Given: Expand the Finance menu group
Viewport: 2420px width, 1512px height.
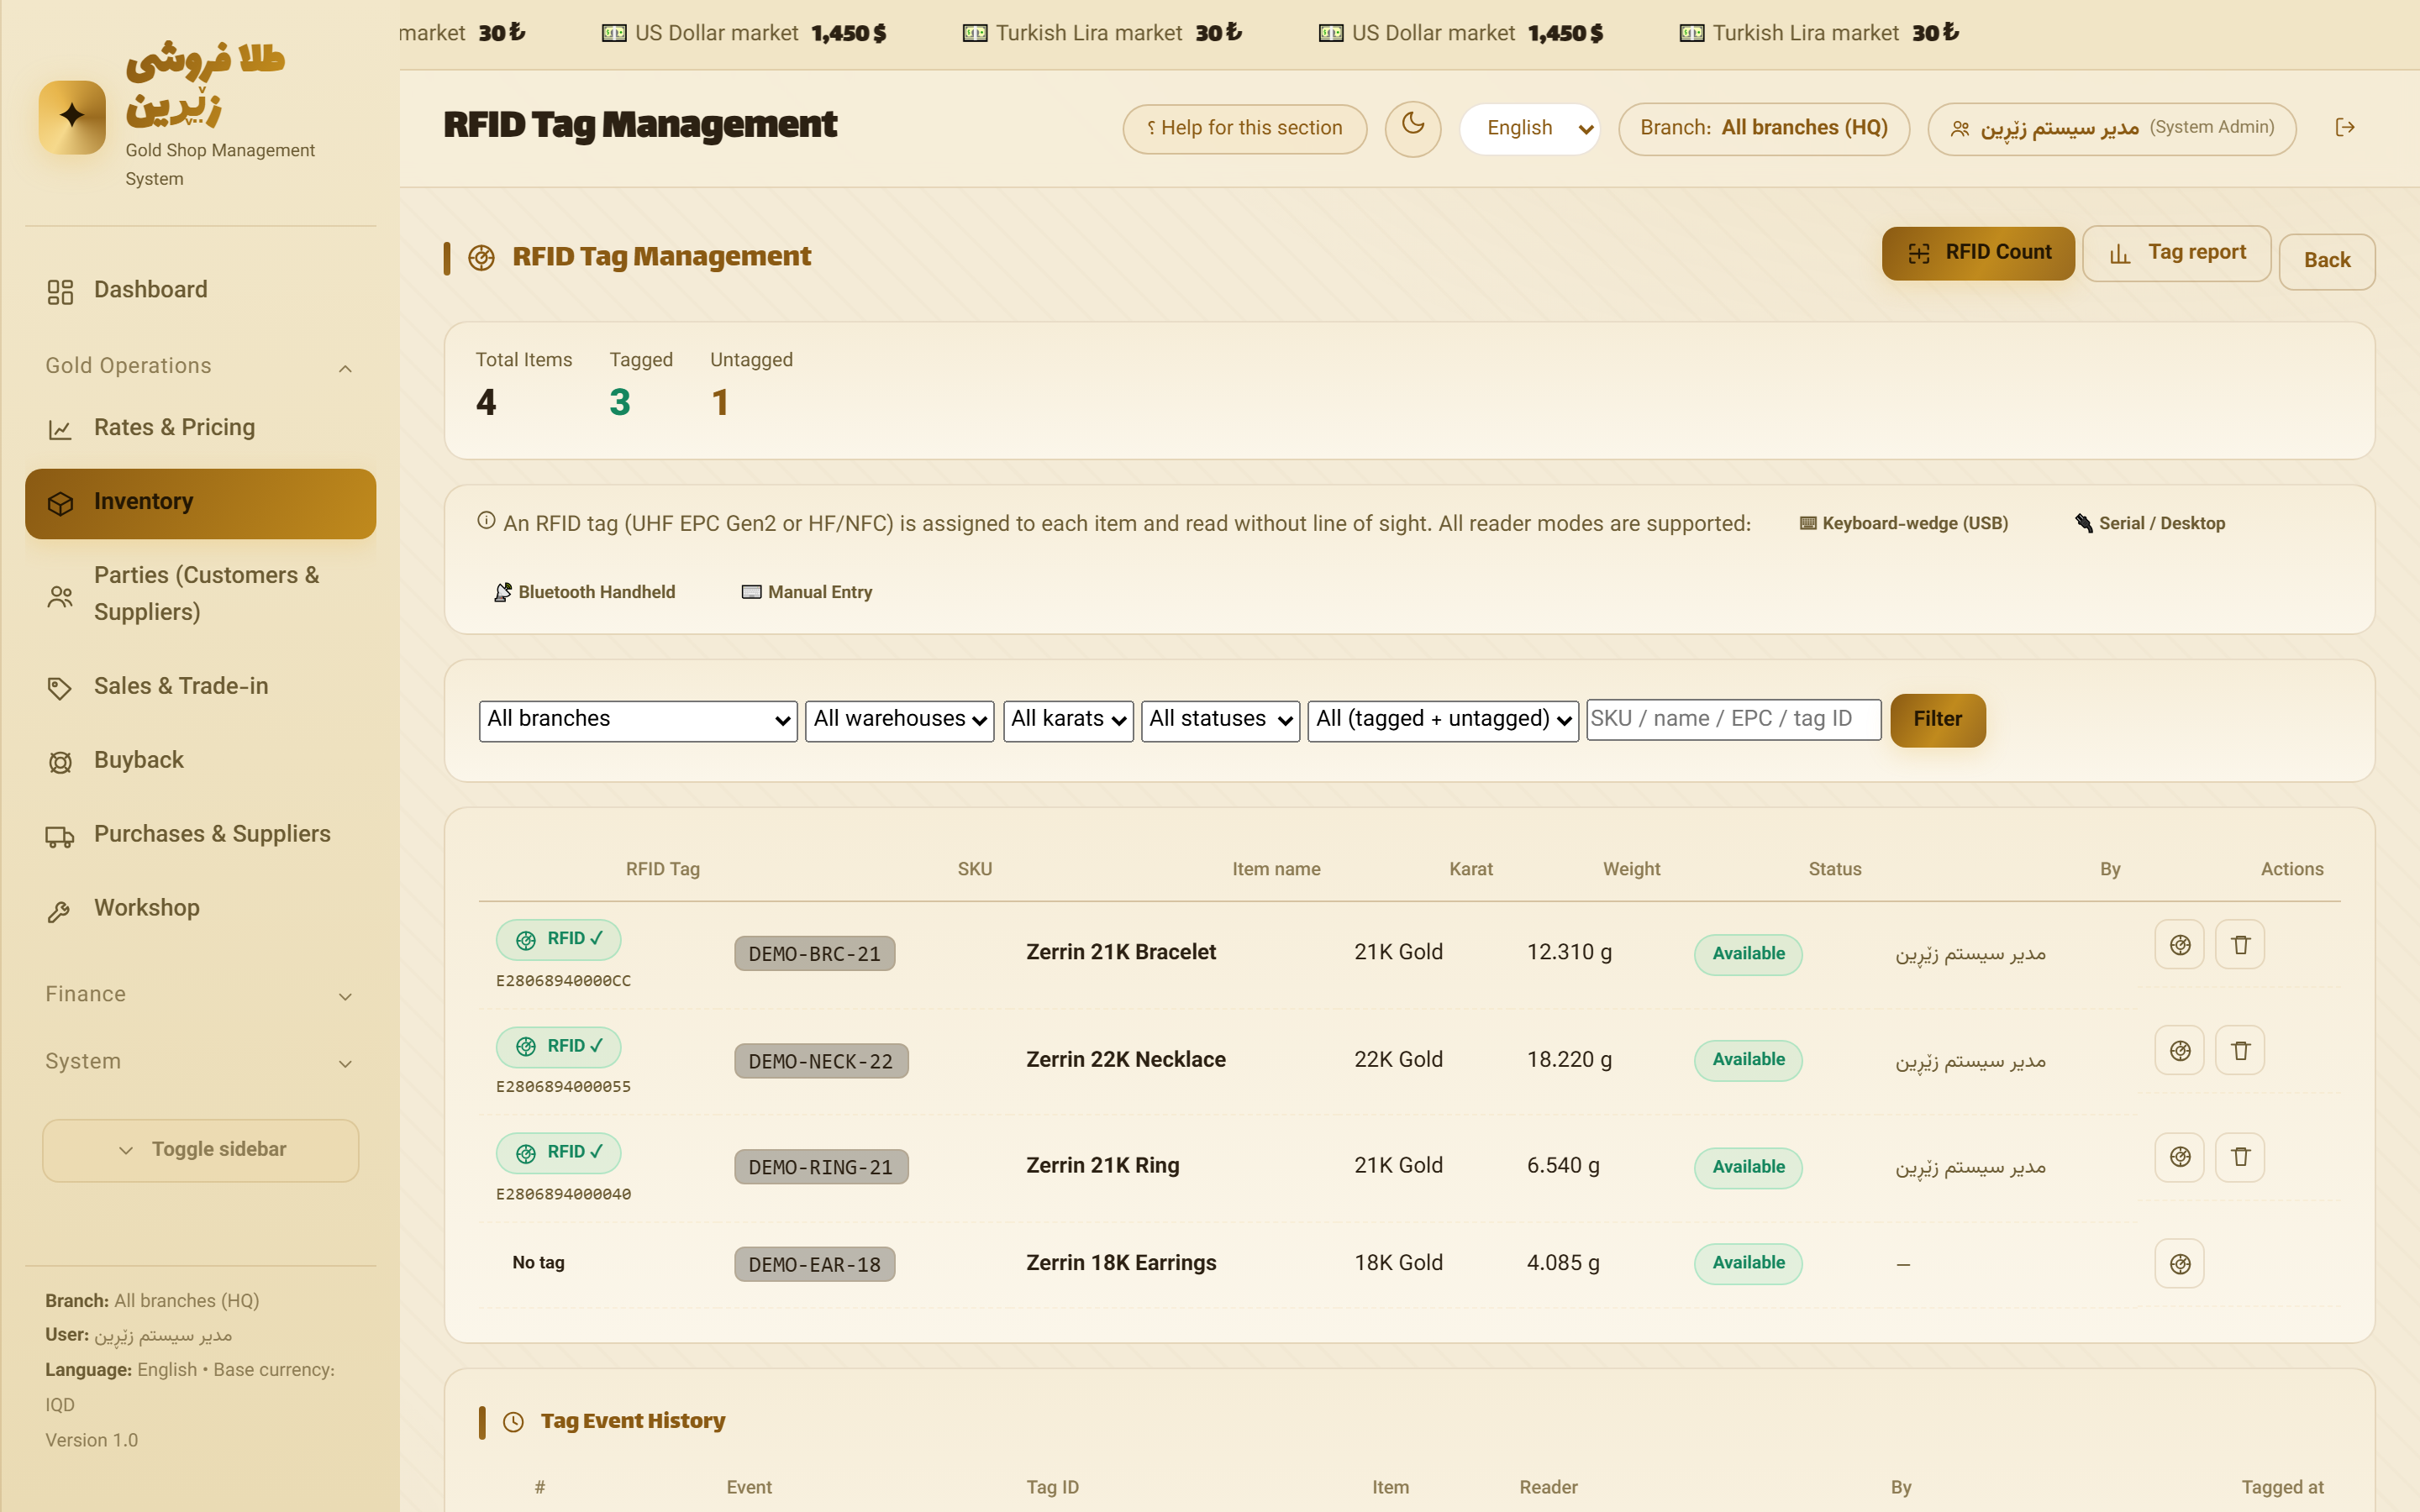Looking at the screenshot, I should tap(200, 994).
